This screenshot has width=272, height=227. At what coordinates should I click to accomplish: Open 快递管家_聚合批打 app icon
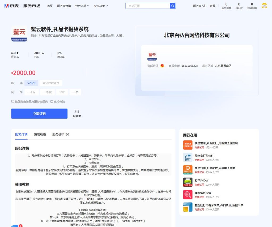click(188, 145)
